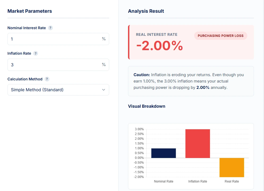Click the "Real Rate" x-axis label
The width and height of the screenshot is (264, 191).
(232, 181)
